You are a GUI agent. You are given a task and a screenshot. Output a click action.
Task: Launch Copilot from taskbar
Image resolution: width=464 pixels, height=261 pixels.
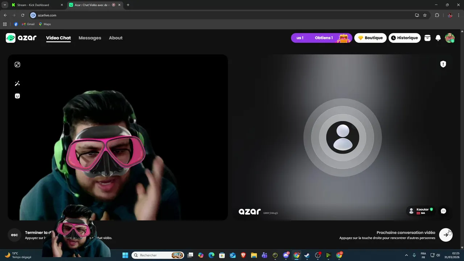(201, 255)
